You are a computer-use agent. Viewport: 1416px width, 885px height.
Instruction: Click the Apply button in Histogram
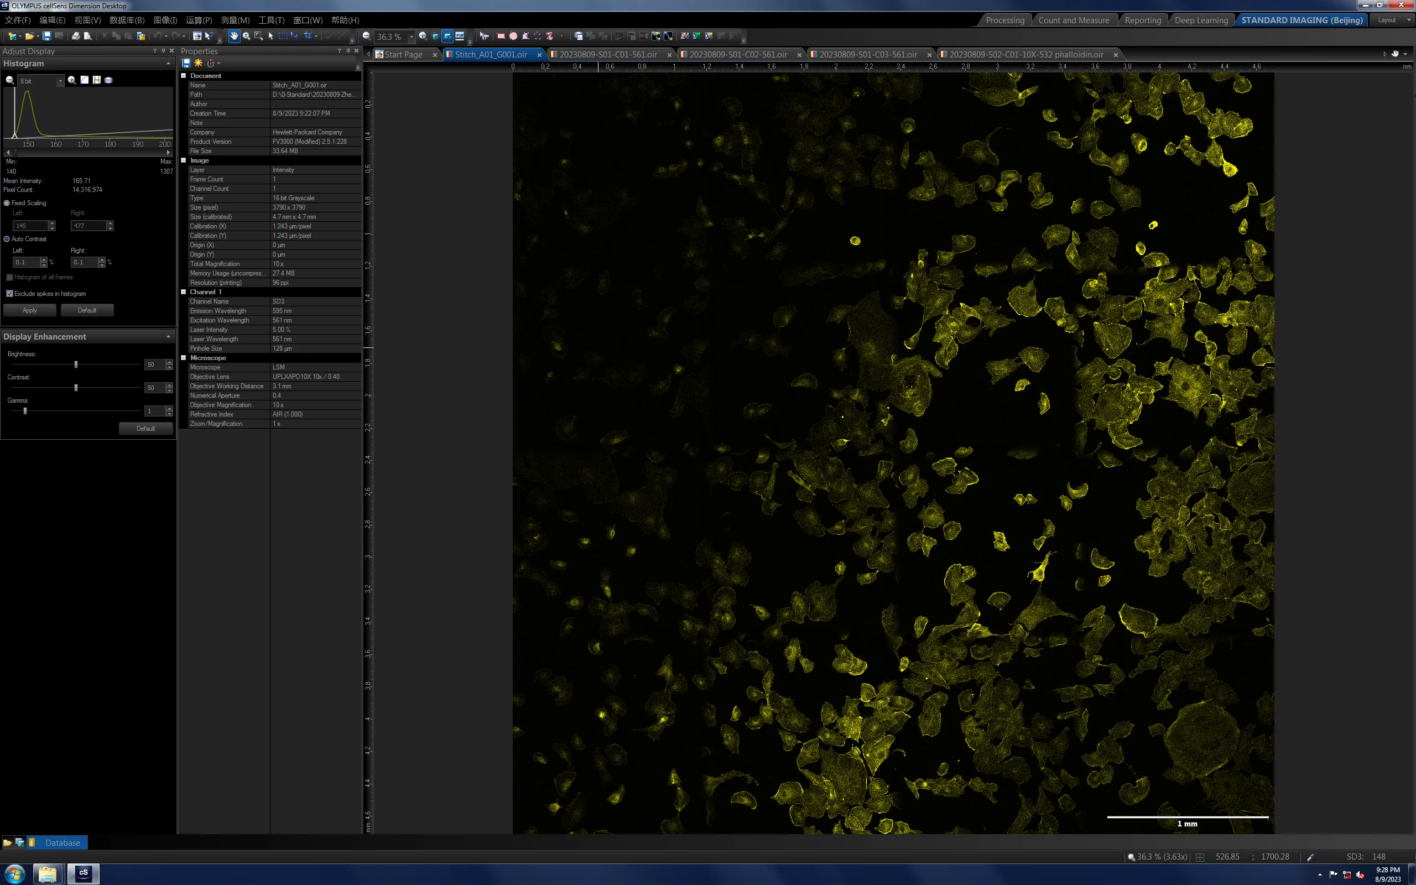pos(30,310)
